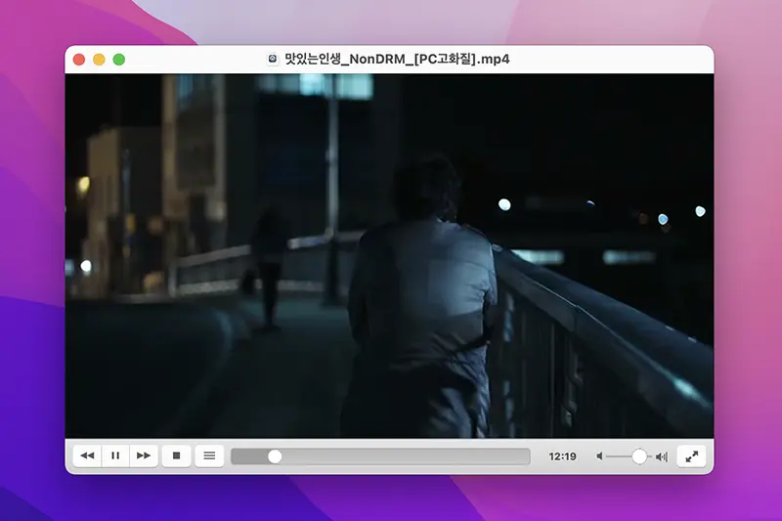The width and height of the screenshot is (782, 521).
Task: Mute audio using the small speaker icon
Action: [599, 456]
